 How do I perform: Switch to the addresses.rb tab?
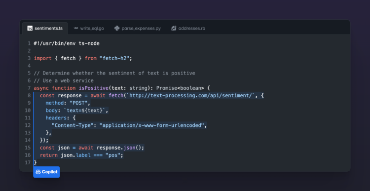point(188,28)
